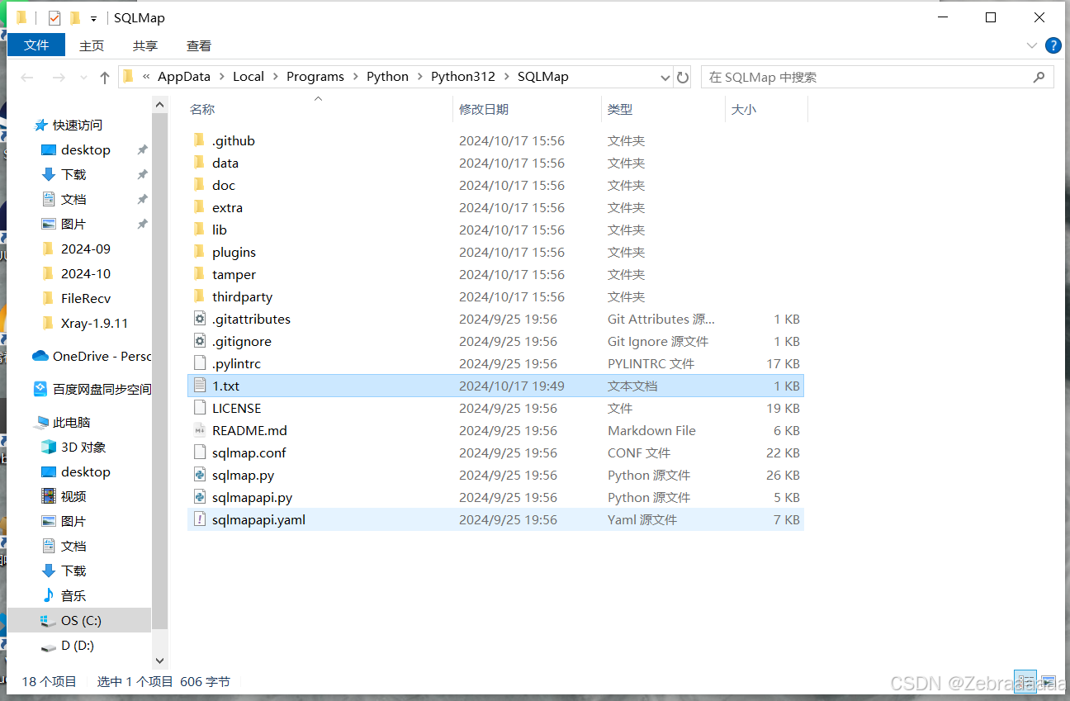Open the 文件 menu tab
1070x701 pixels.
[x=36, y=45]
